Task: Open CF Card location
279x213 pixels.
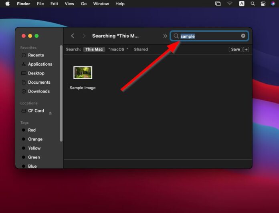Action: 36,111
